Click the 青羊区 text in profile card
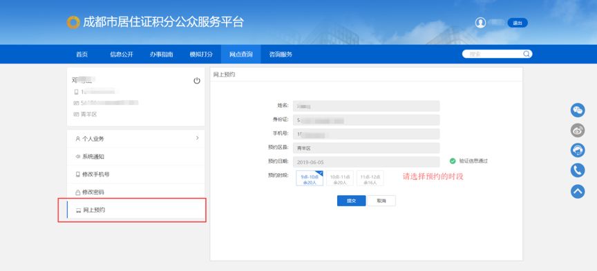 tap(88, 114)
